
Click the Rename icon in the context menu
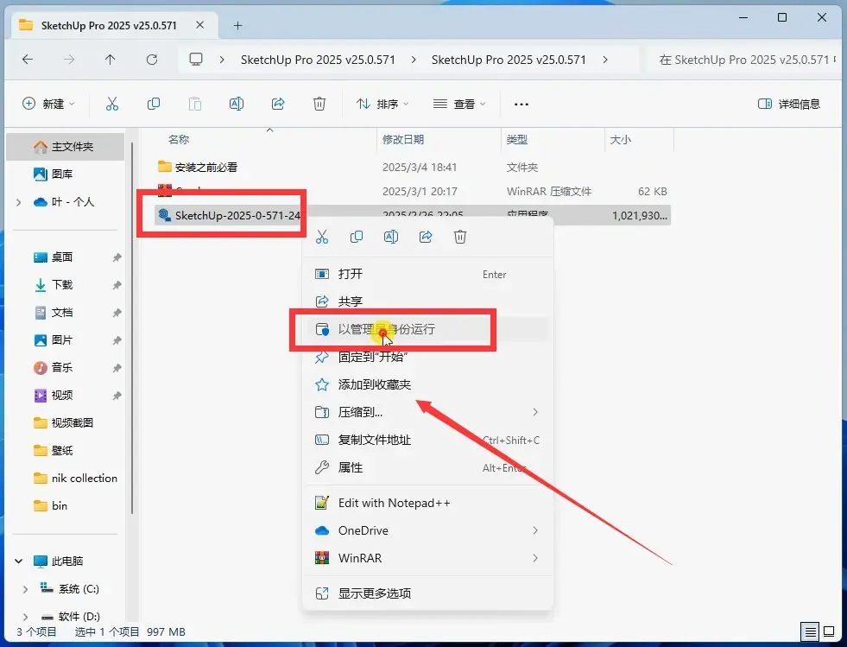(391, 237)
